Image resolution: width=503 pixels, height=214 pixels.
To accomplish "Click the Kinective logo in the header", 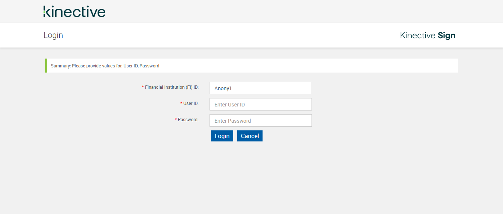I will click(74, 11).
